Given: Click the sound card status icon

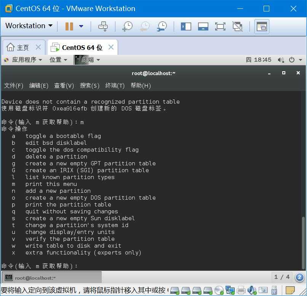Looking at the screenshot, I should (252, 290).
